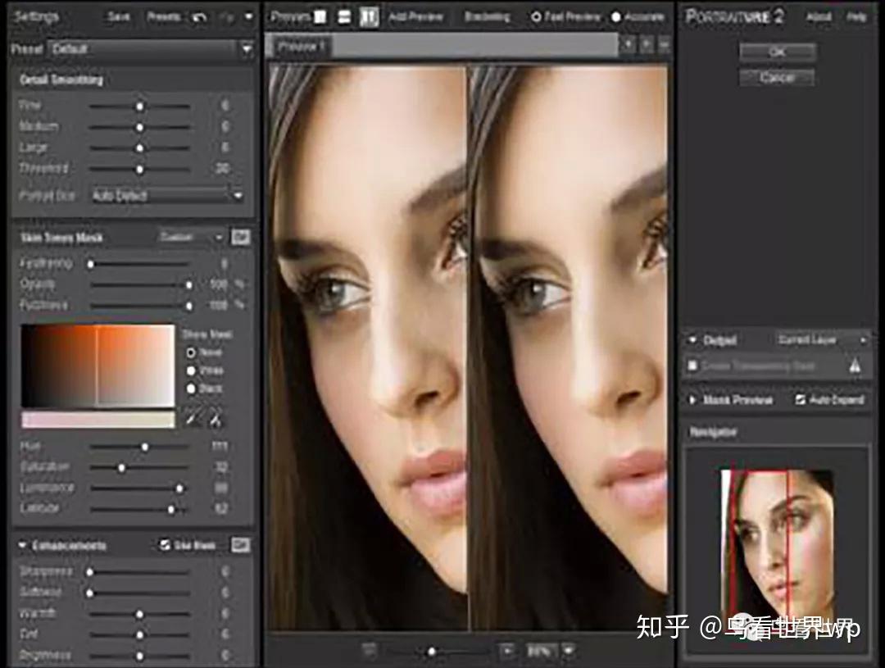Click the Save button next to Settings
Image resolution: width=885 pixels, height=668 pixels.
117,15
